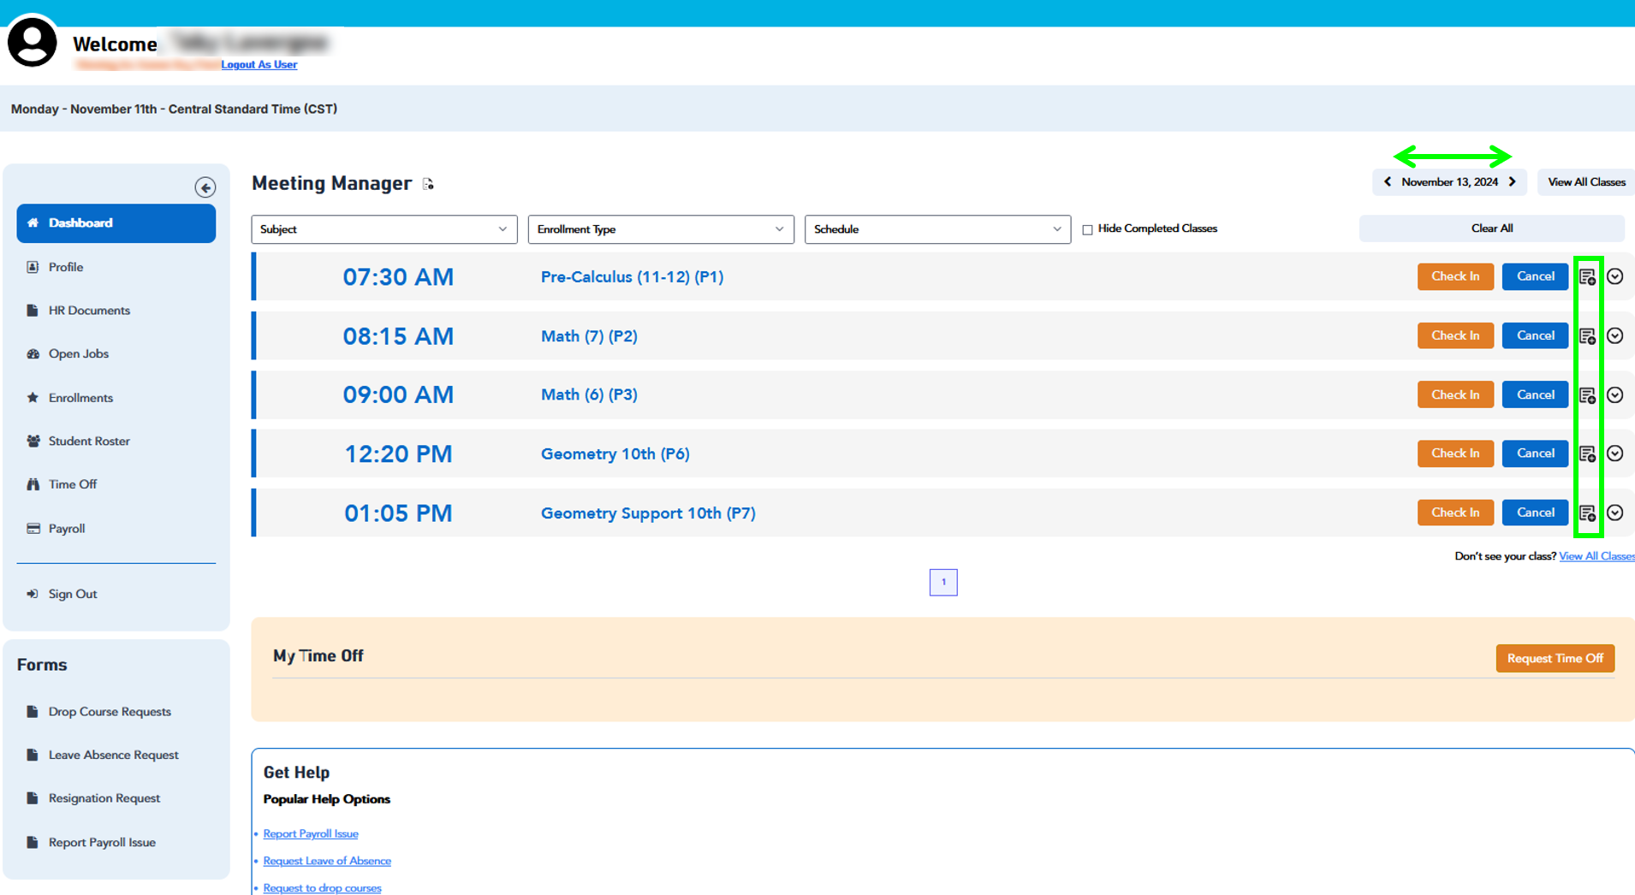Open Student Roster in the sidebar
Screen dimensions: 1635x895
pyautogui.click(x=89, y=441)
